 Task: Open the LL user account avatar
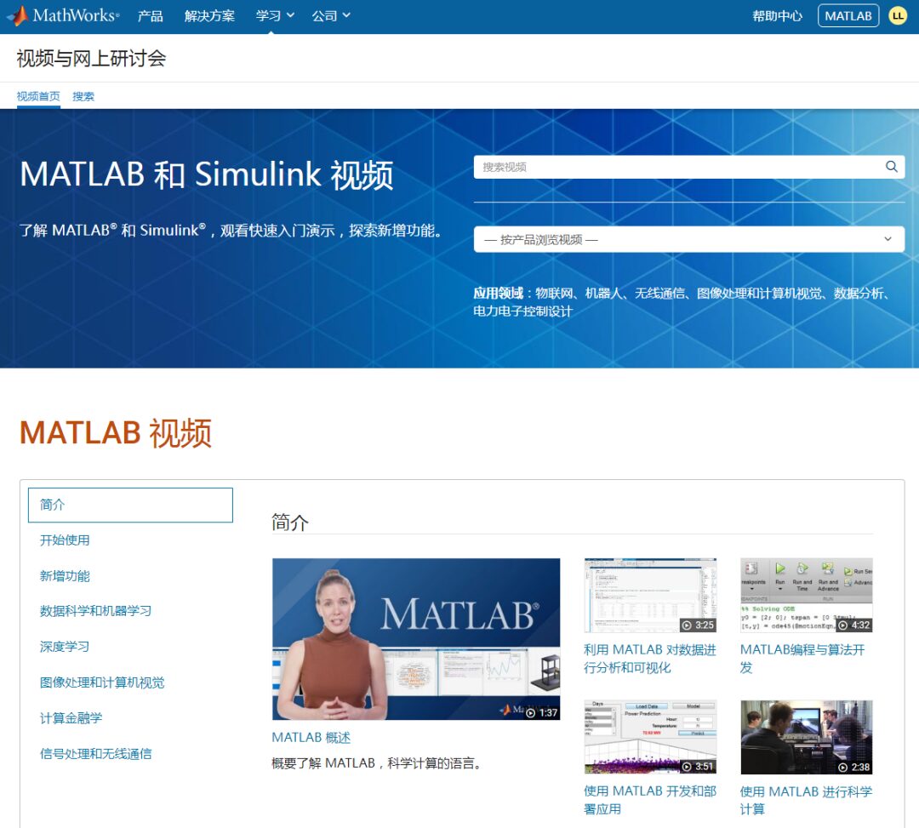898,16
